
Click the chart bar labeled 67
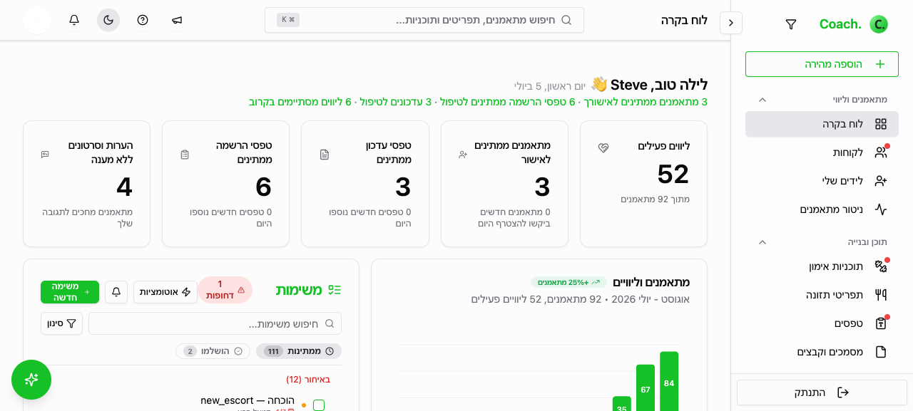[646, 387]
